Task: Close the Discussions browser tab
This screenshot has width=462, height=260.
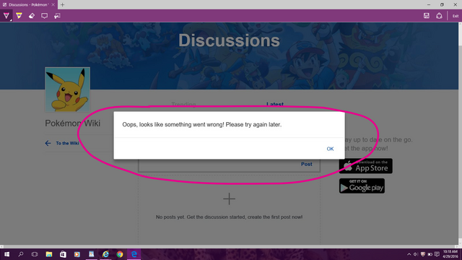Action: (x=53, y=5)
